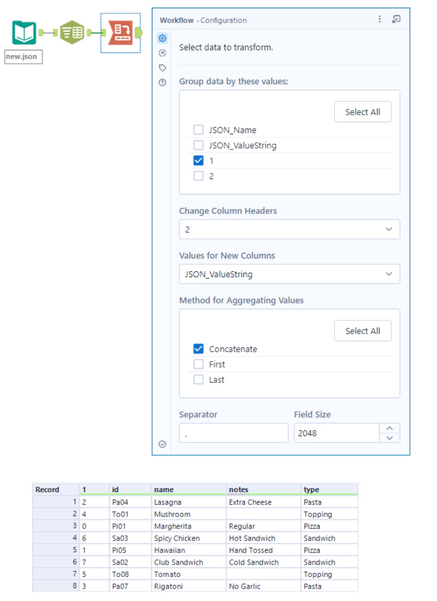Select the JSON Parse tool on the canvas
Viewport: 437px width, 601px height.
(x=72, y=32)
